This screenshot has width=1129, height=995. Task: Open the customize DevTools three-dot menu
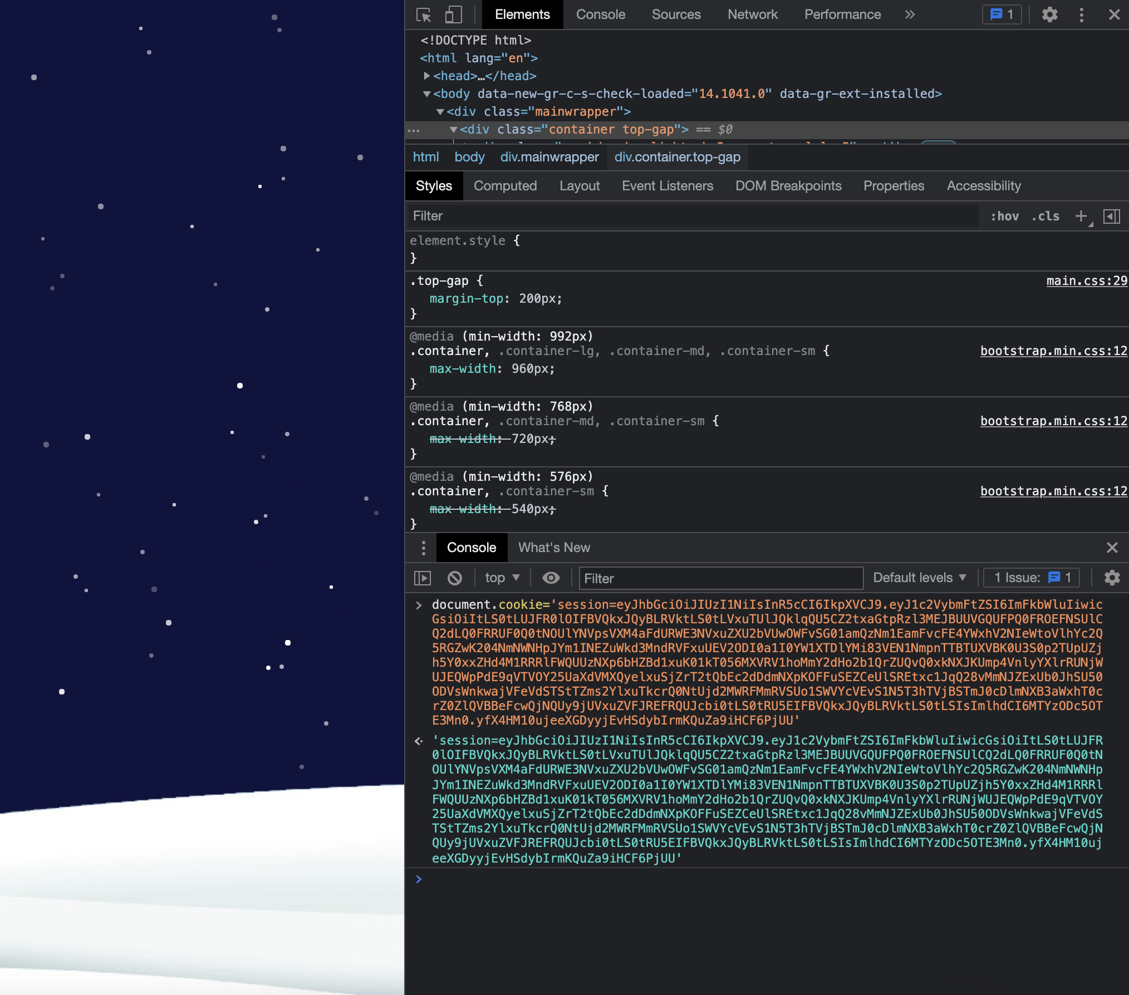pos(1081,14)
